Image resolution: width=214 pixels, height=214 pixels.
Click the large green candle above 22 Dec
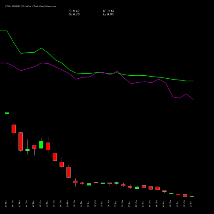point(41,145)
